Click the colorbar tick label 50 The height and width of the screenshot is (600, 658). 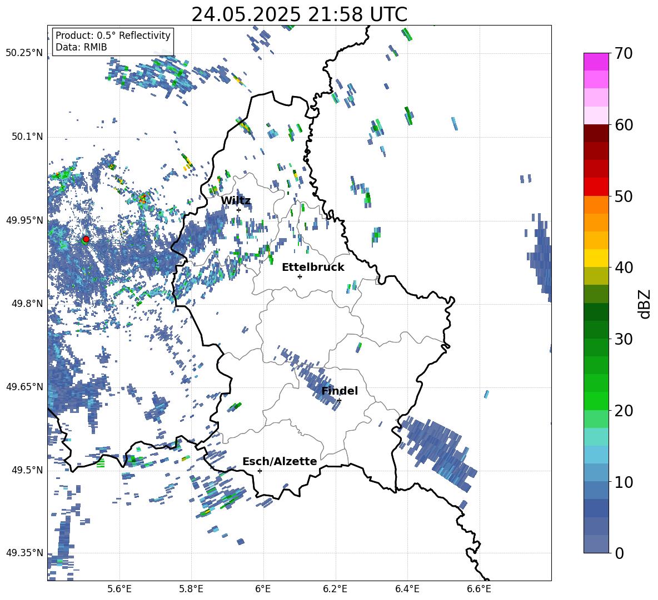(624, 196)
